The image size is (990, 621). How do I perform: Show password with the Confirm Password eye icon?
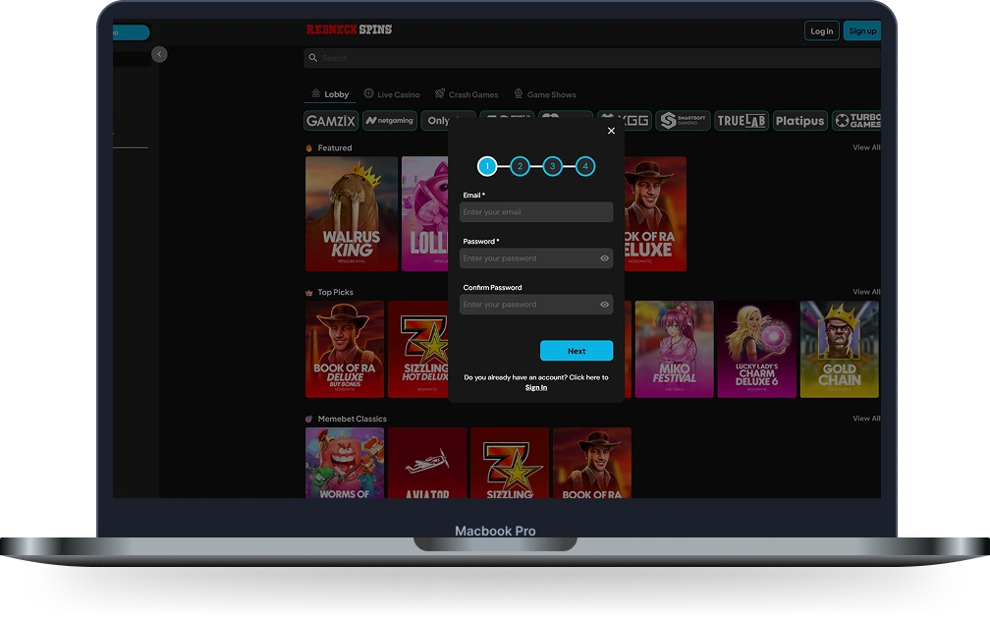coord(604,305)
